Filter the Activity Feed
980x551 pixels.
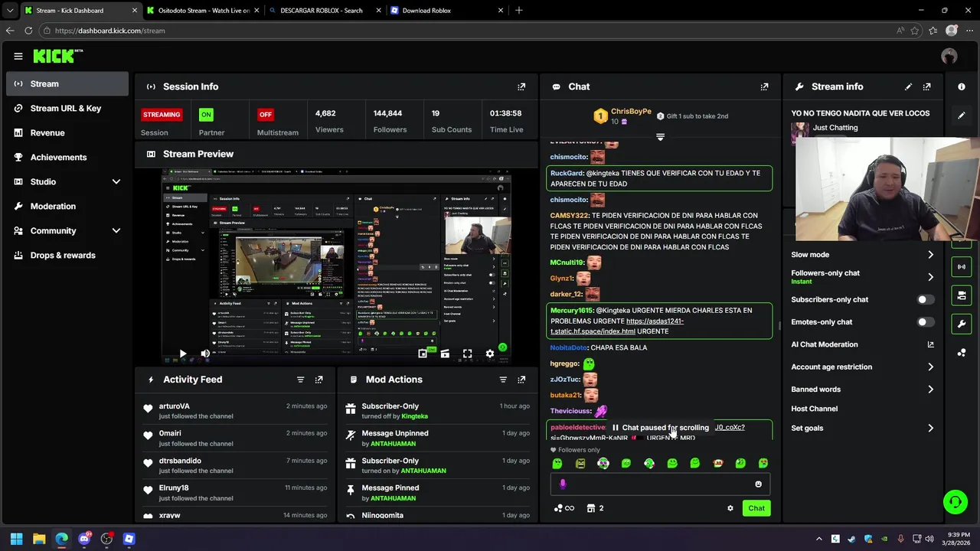click(300, 380)
